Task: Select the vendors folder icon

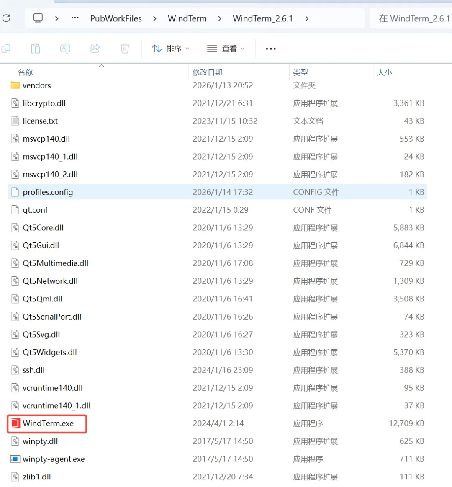Action: click(15, 85)
